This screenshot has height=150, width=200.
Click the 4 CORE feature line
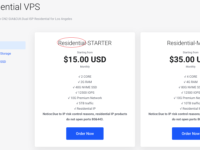[x=191, y=77]
